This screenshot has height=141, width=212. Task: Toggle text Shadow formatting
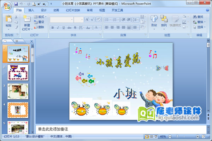click(x=75, y=27)
